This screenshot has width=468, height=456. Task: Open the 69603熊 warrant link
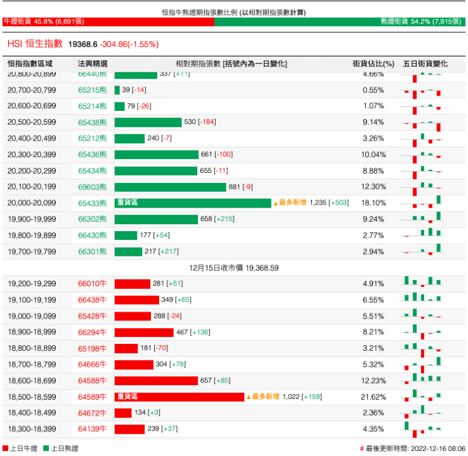click(92, 187)
